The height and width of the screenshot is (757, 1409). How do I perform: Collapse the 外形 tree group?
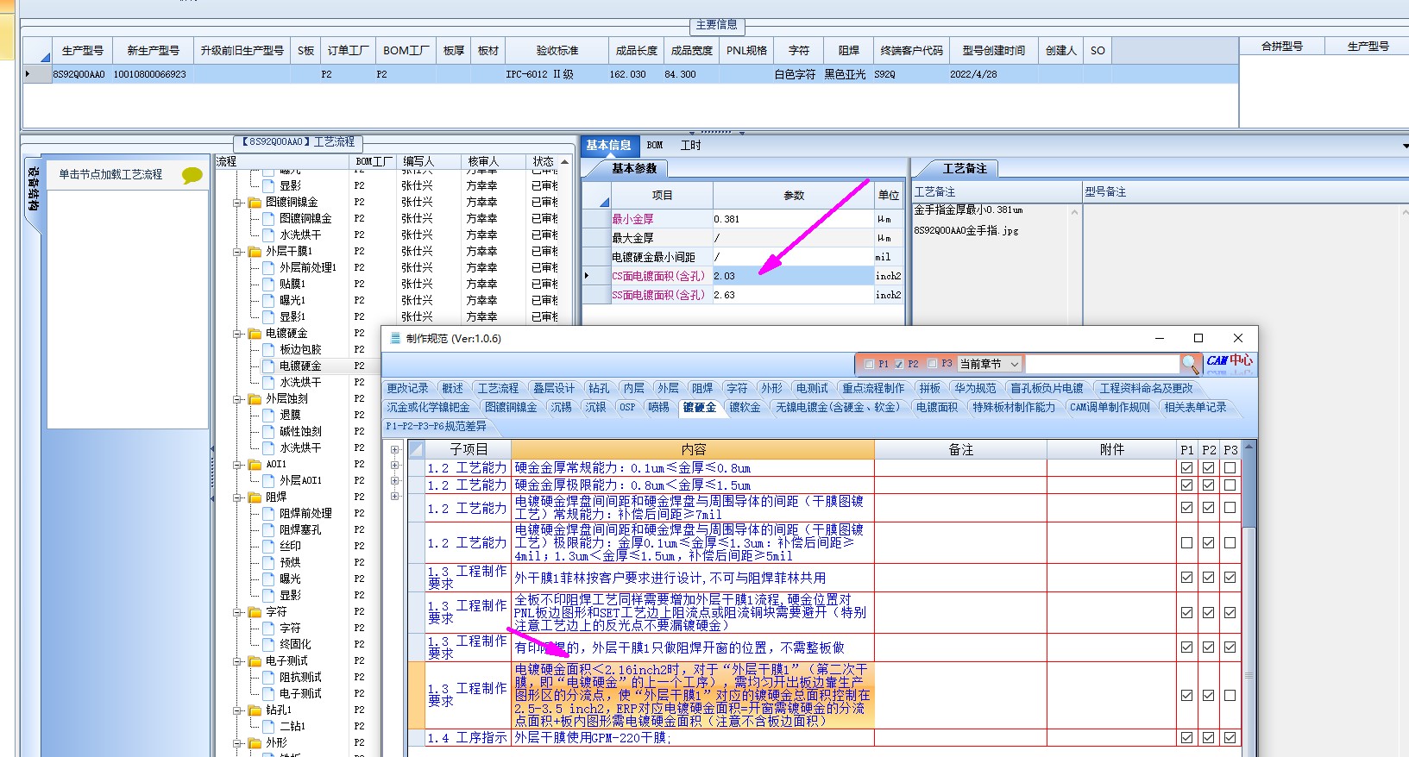236,742
